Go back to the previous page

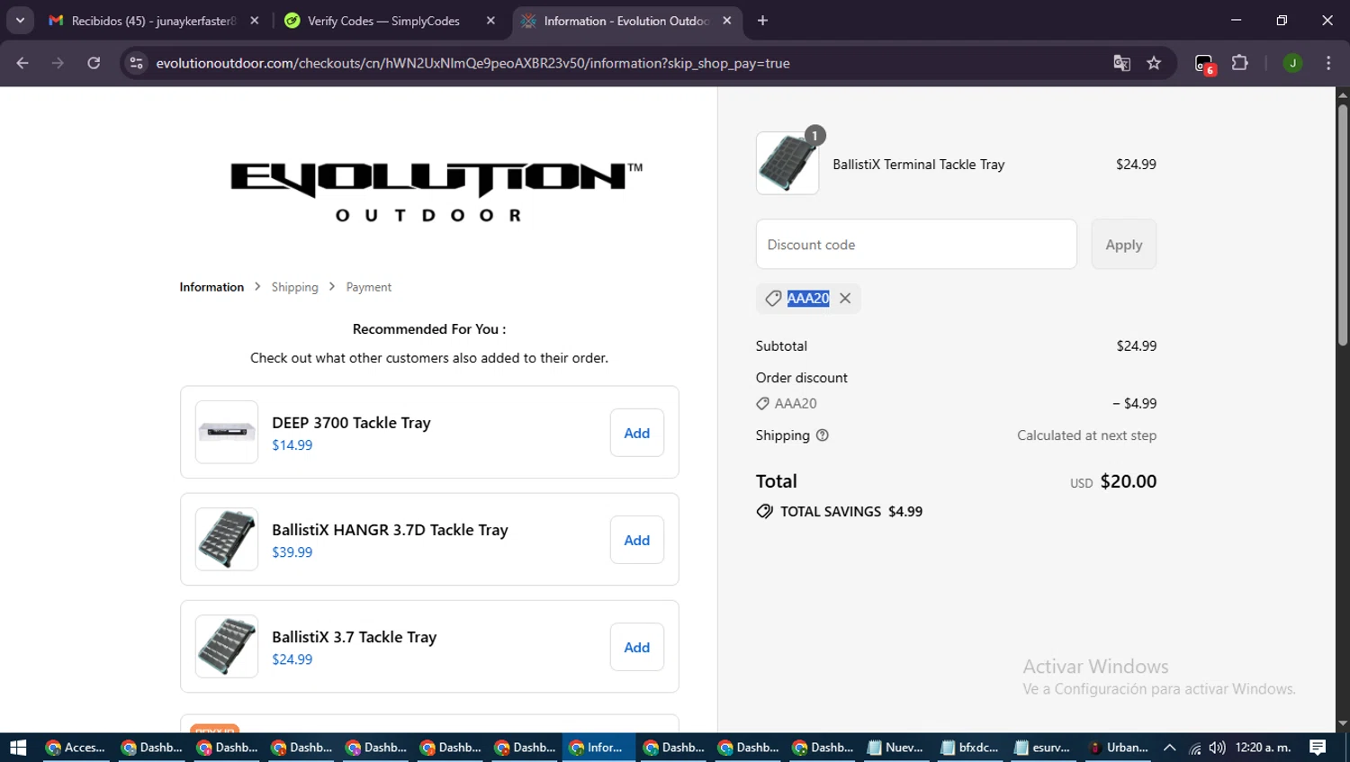[22, 63]
